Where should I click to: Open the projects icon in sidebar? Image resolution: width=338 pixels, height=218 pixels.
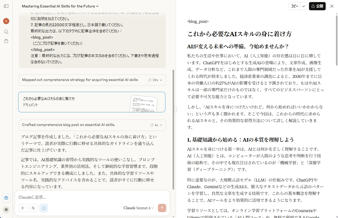point(6,41)
